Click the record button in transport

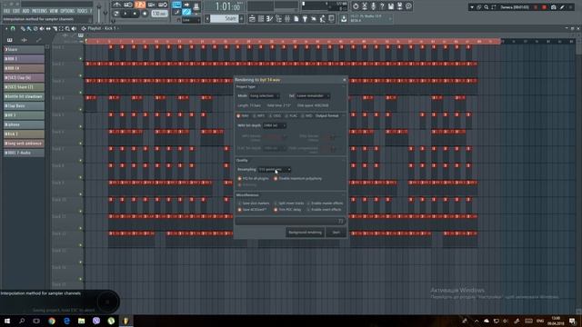(x=145, y=14)
